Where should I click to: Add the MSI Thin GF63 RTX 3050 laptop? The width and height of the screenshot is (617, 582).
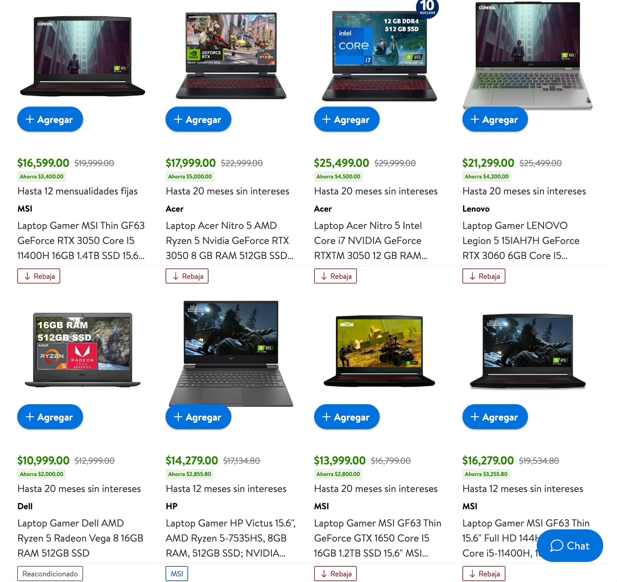click(50, 119)
